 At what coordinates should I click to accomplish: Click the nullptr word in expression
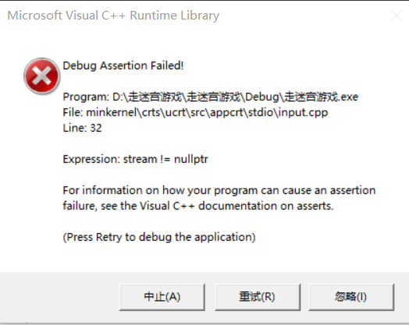pyautogui.click(x=191, y=159)
